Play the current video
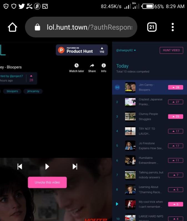The height and width of the screenshot is (221, 187). tap(47, 167)
